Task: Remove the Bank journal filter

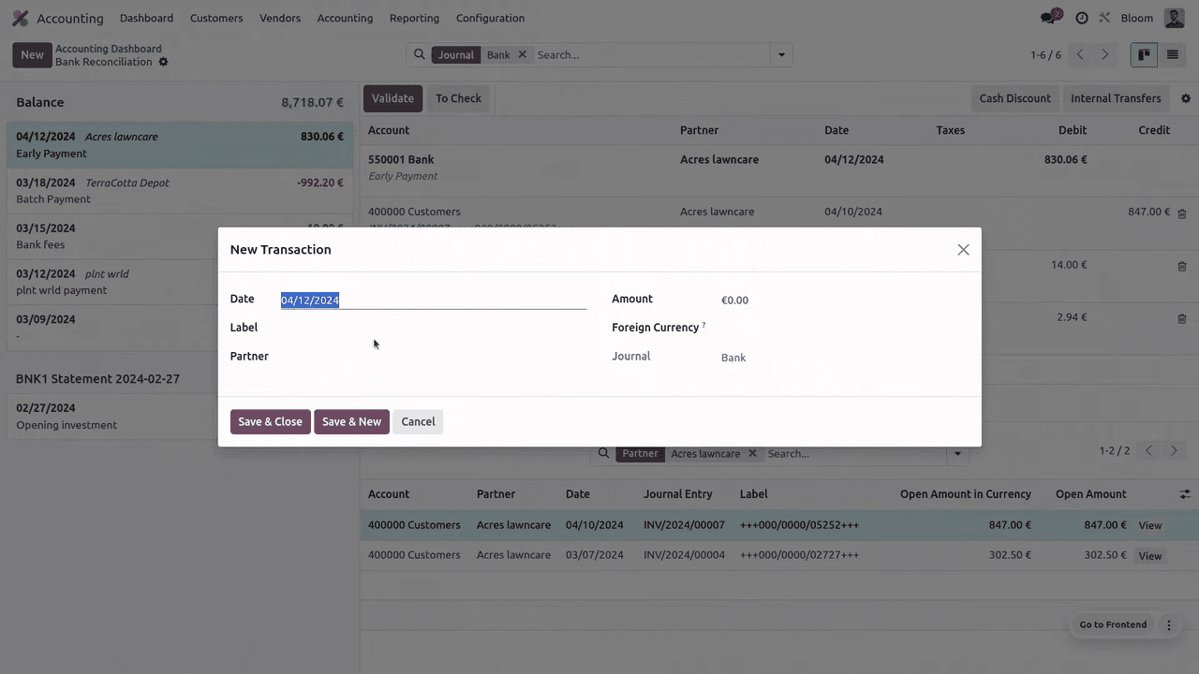Action: [523, 54]
